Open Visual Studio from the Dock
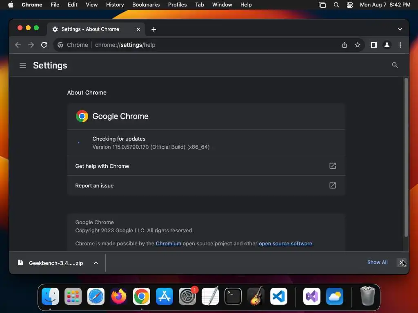Image resolution: width=418 pixels, height=313 pixels. pyautogui.click(x=312, y=296)
